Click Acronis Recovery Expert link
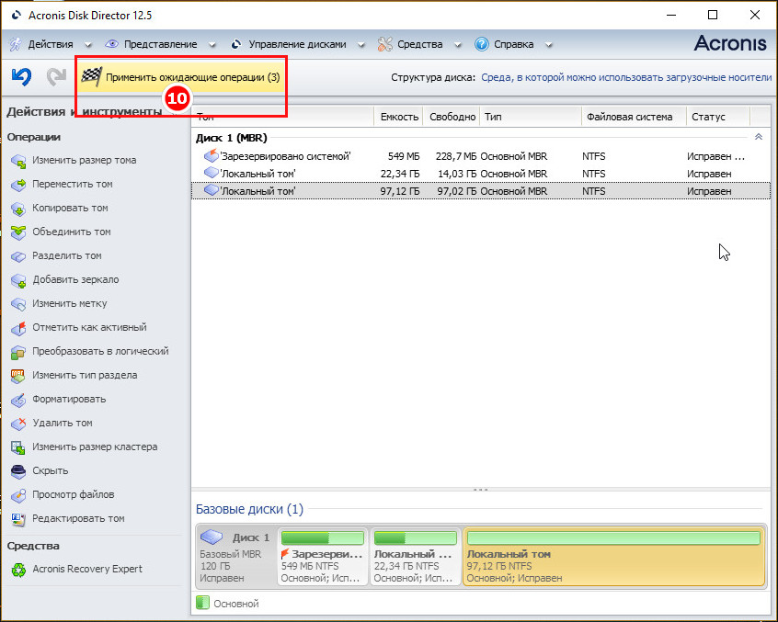 pos(87,569)
